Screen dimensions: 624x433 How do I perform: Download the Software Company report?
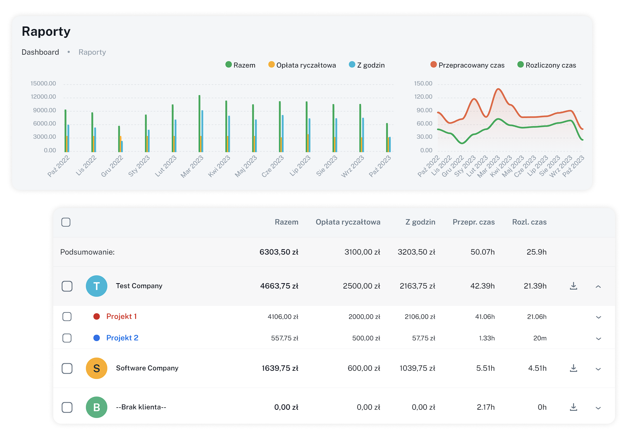click(573, 368)
